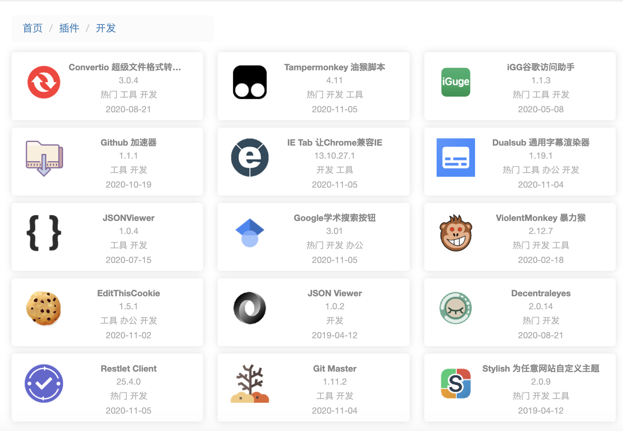
Task: Click the JSONViewer title
Action: click(129, 218)
